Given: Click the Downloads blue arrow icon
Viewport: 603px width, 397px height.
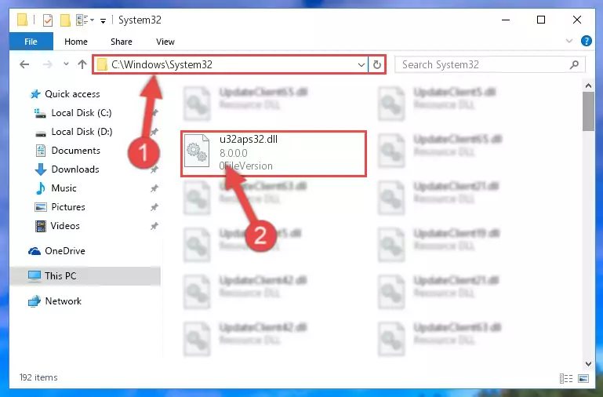Looking at the screenshot, I should click(41, 169).
